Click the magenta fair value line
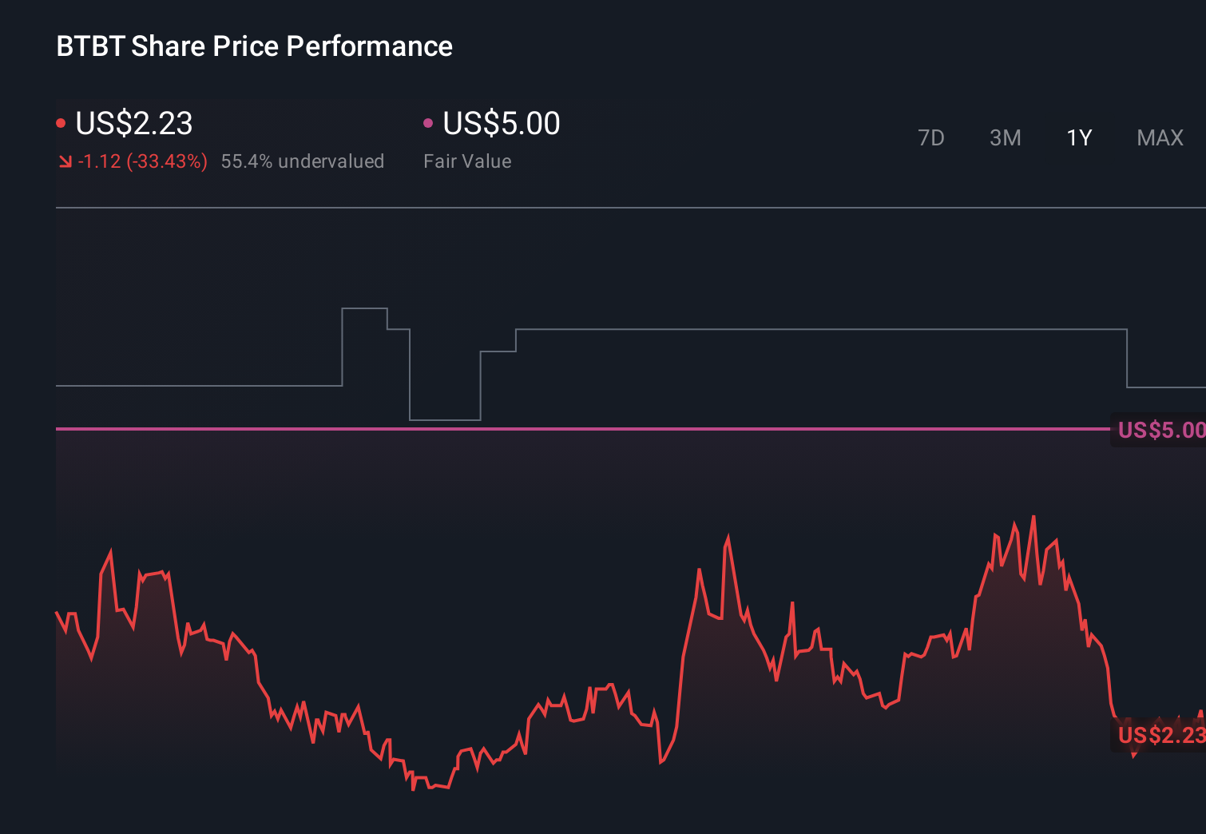Screen dimensions: 1206x834 coord(559,430)
